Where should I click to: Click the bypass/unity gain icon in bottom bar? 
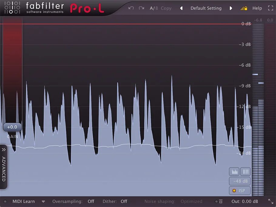[219, 201]
